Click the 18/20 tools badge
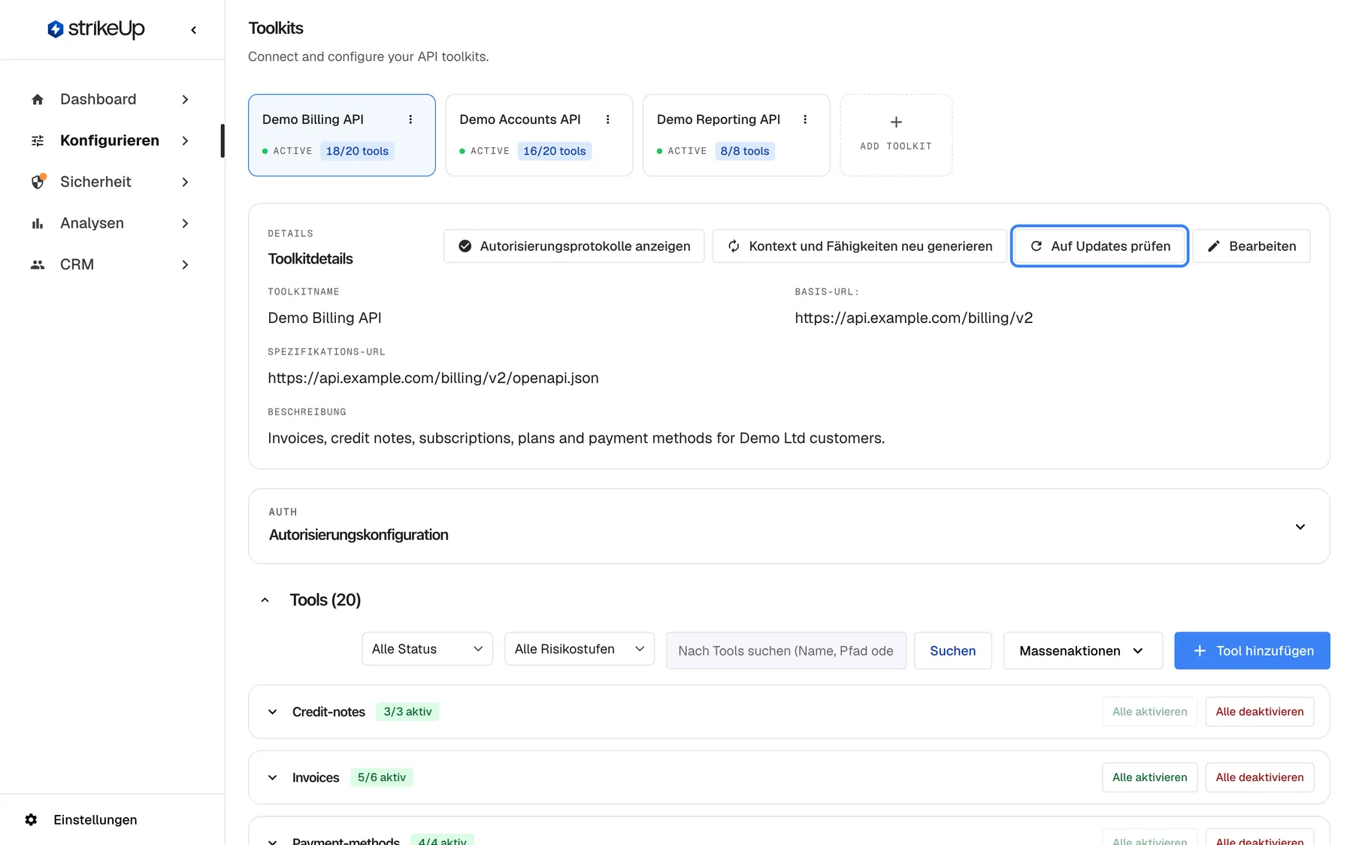This screenshot has height=845, width=1353. pos(357,151)
